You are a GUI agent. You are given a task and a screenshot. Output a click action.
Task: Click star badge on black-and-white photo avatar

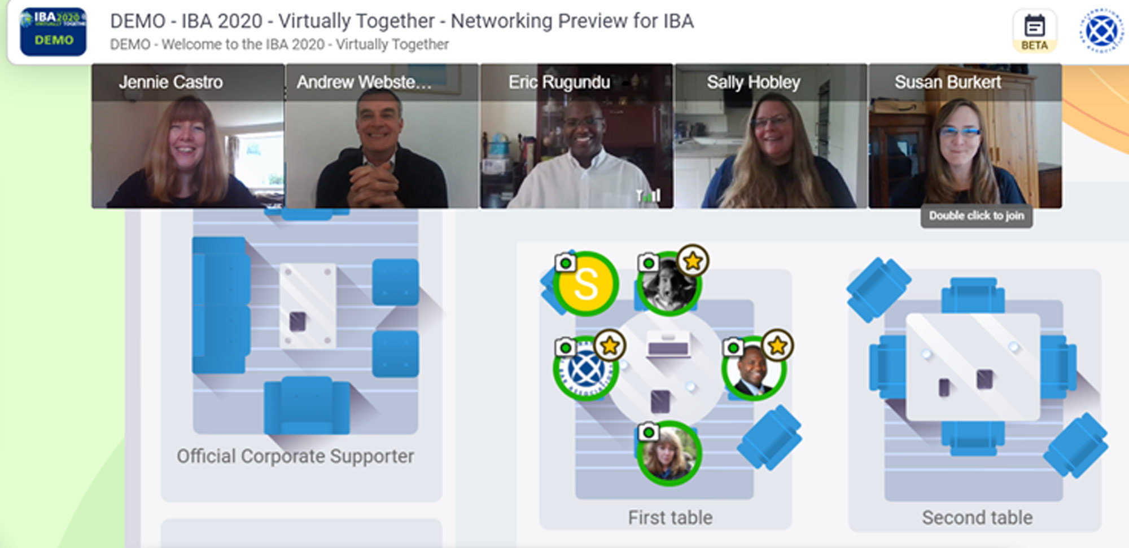tap(693, 260)
